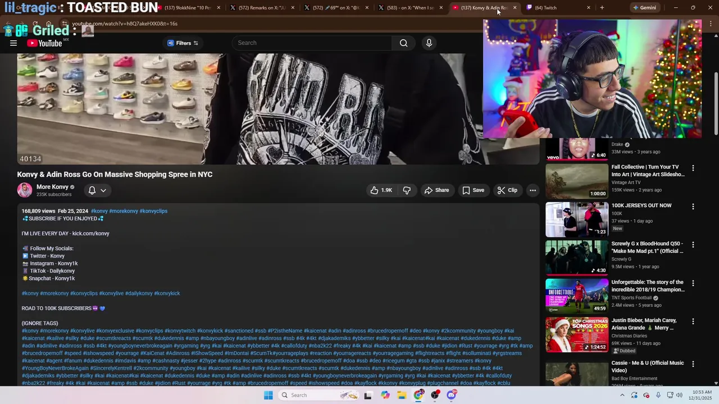This screenshot has height=404, width=719.
Task: Open the more actions three-dot menu under the video
Action: click(533, 190)
